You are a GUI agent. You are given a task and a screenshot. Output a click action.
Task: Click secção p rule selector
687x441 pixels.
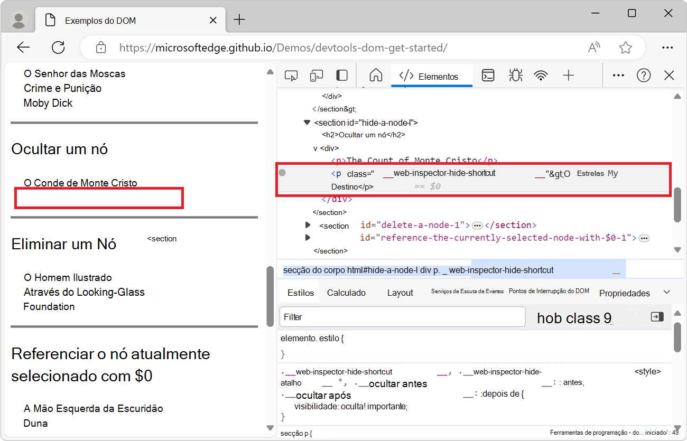coord(296,433)
